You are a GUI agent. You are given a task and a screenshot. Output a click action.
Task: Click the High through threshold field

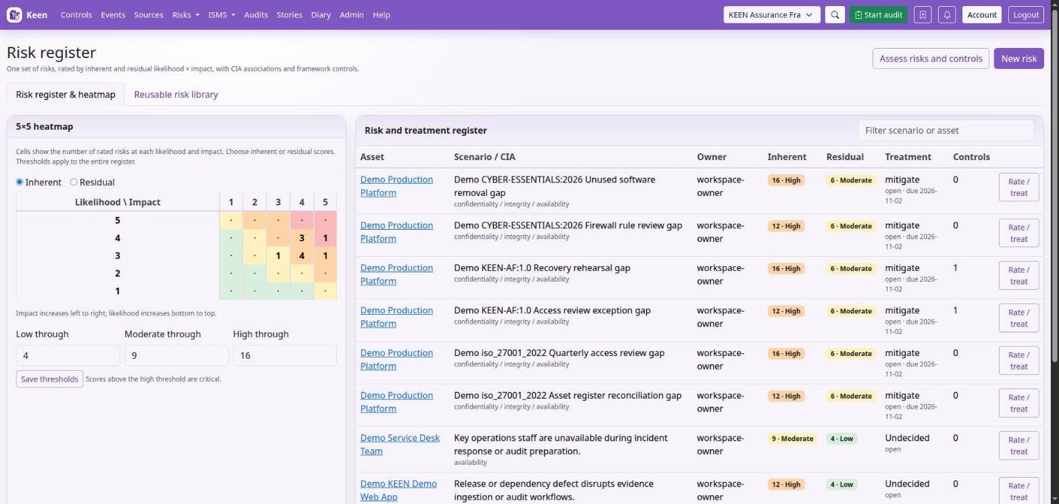(285, 355)
